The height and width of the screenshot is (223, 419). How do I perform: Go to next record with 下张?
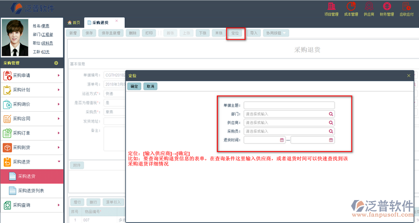click(x=203, y=33)
